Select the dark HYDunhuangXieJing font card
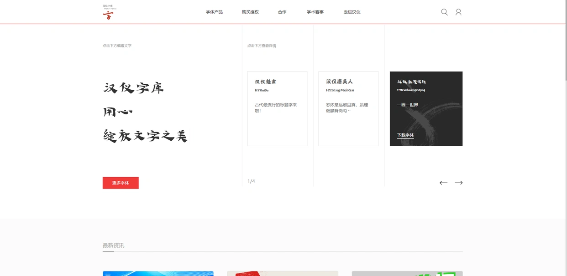Image resolution: width=567 pixels, height=276 pixels. pos(426,108)
